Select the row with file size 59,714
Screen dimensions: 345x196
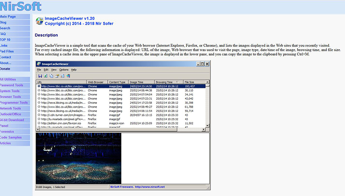tap(121, 111)
